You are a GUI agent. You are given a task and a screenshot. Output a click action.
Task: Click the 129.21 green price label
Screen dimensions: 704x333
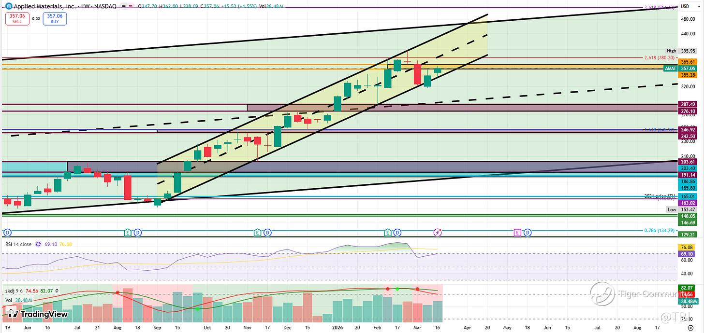coord(687,235)
